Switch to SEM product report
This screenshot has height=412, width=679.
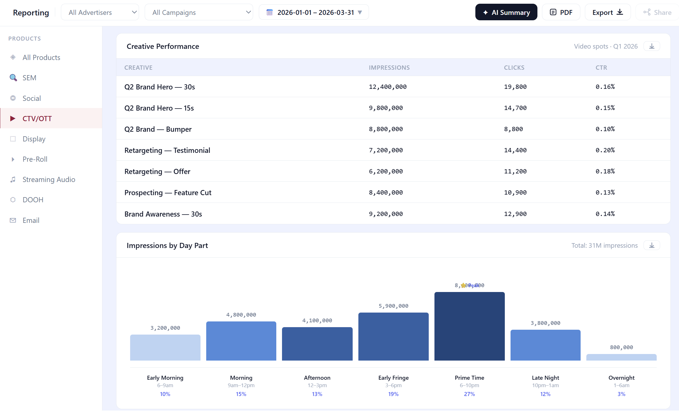click(51, 78)
